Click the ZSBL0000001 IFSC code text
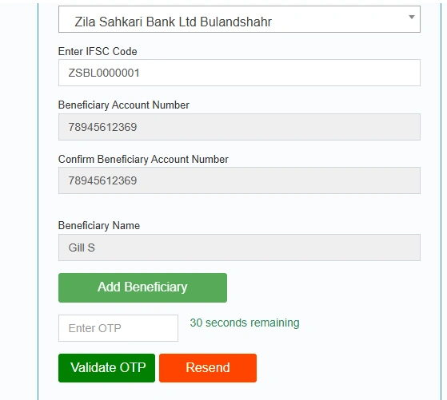 (x=104, y=73)
